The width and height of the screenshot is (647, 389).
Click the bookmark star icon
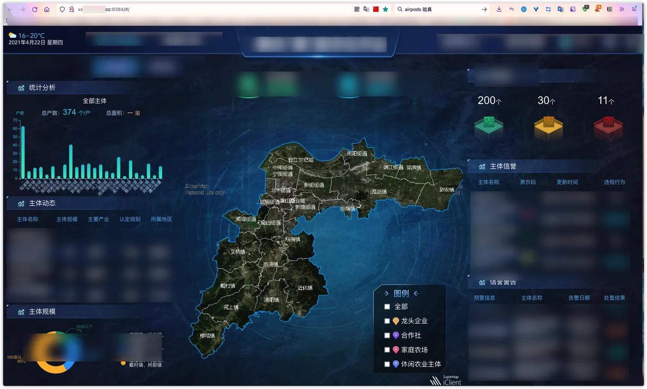385,9
